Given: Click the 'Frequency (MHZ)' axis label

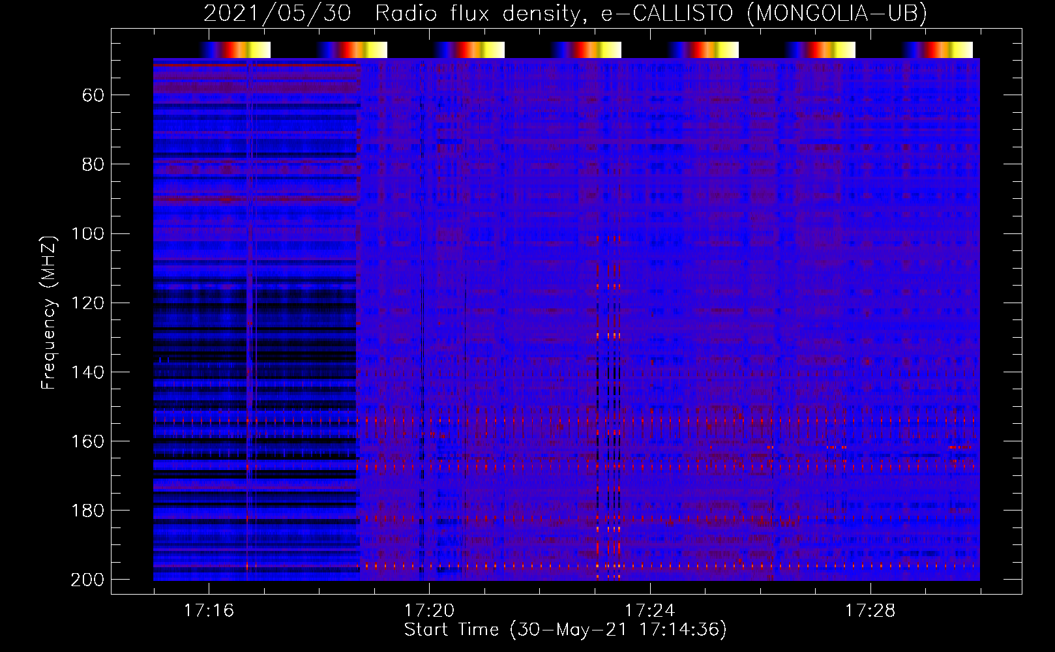Looking at the screenshot, I should coord(49,312).
